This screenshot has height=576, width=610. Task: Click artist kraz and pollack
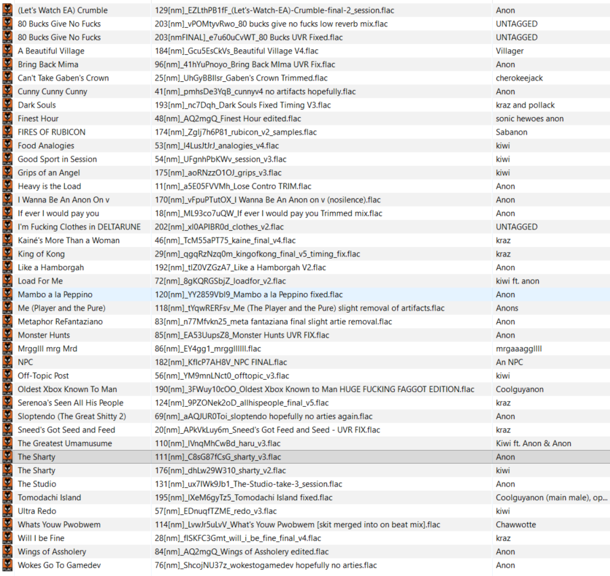[525, 105]
